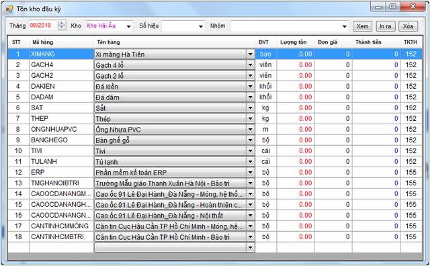430x266 pixels.
Task: Select the TMGHANOIBTRI code cell
Action: 61,183
